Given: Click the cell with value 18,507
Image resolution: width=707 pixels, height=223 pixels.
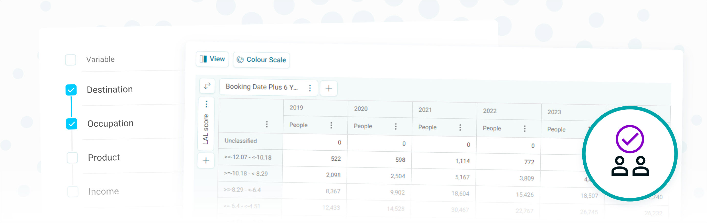Looking at the screenshot, I should [572, 196].
